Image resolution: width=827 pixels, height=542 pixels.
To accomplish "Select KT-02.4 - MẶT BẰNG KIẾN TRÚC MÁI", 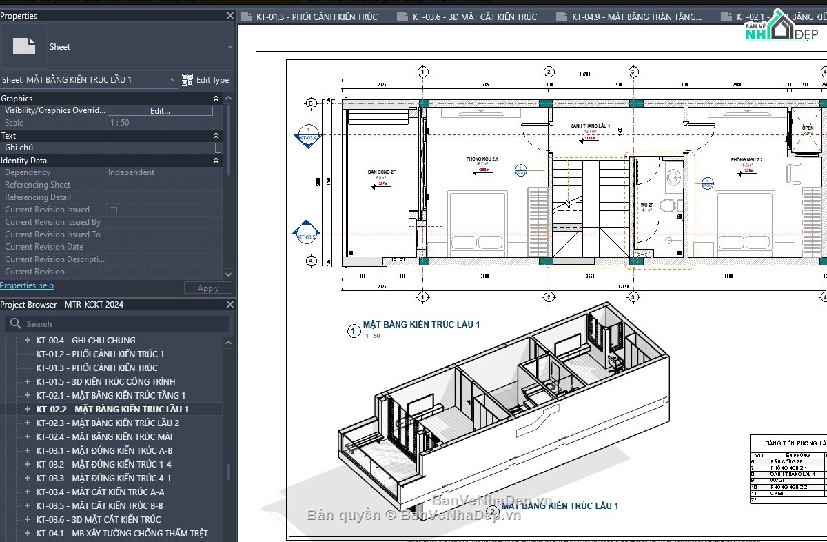I will coord(105,436).
